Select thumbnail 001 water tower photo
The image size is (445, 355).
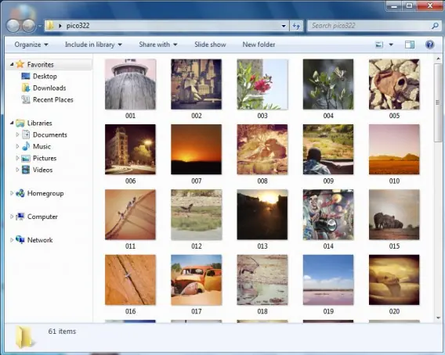coord(130,84)
